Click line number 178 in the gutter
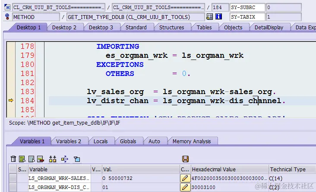The height and width of the screenshot is (192, 316). (28, 46)
